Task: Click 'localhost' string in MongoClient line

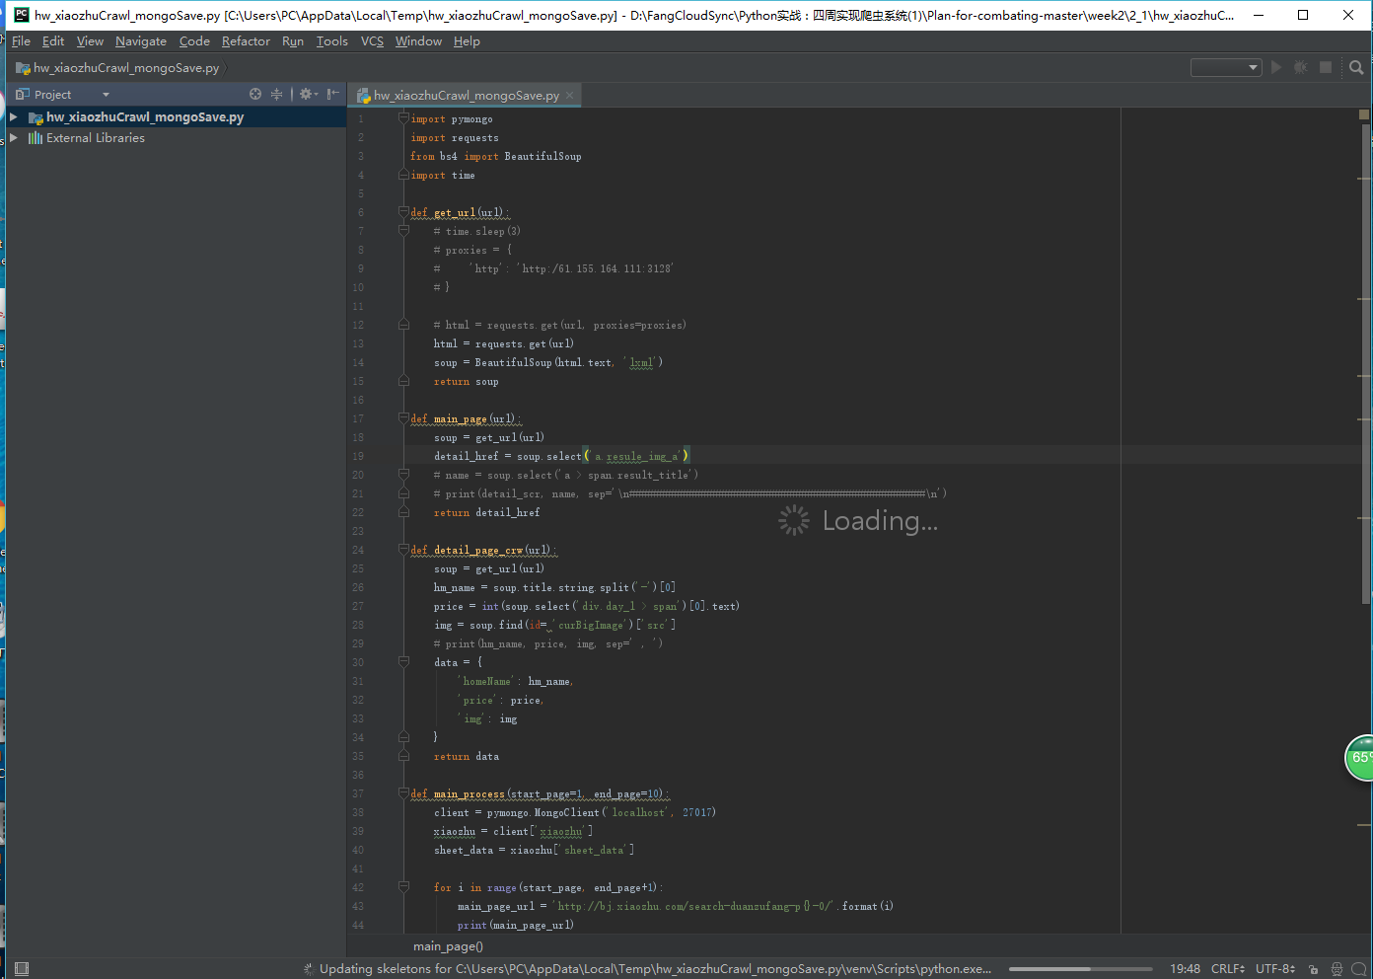Action: point(638,813)
